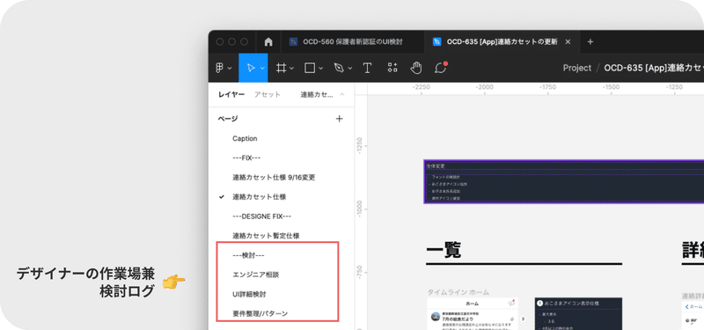Select the ---検討--- page
Viewport: 704px width, 330px height.
(248, 255)
